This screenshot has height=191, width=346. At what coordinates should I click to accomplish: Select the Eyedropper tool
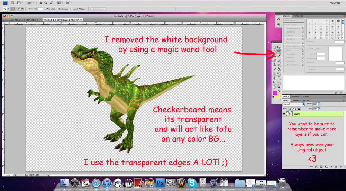(x=279, y=56)
